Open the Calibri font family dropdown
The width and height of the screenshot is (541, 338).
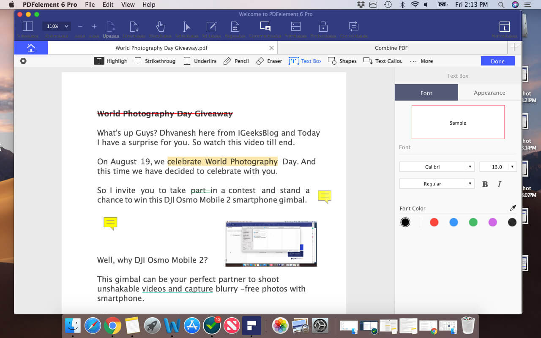click(x=437, y=167)
